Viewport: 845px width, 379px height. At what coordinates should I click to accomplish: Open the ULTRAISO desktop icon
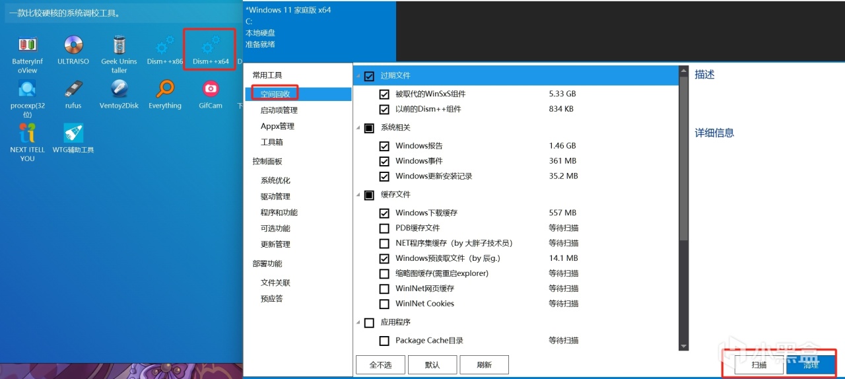point(73,50)
